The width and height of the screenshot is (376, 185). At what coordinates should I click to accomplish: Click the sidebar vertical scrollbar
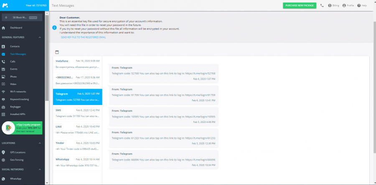(x=47, y=58)
